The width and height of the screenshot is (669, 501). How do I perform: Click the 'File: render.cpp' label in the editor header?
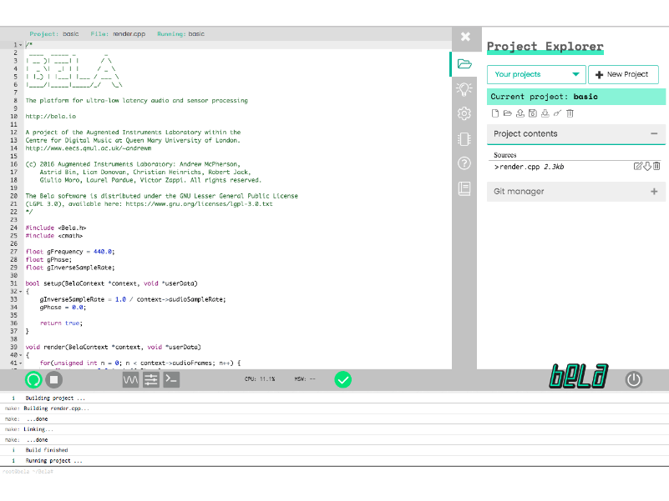click(x=118, y=33)
